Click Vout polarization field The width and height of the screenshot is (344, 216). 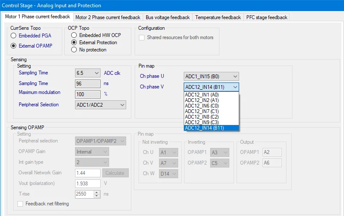coord(88,184)
